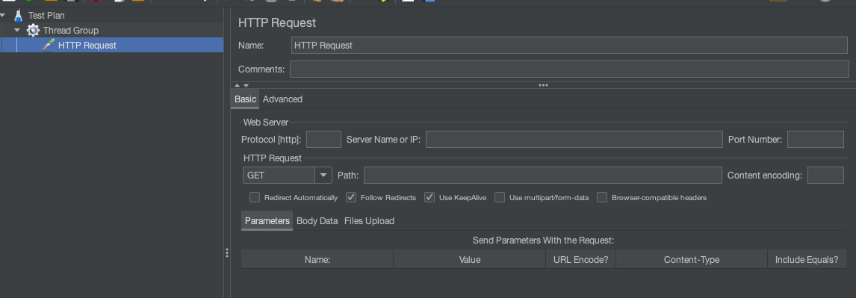The width and height of the screenshot is (856, 298).
Task: Click the Thread Group gear icon
Action: (x=34, y=31)
